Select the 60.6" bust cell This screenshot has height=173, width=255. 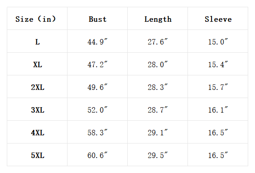97,155
